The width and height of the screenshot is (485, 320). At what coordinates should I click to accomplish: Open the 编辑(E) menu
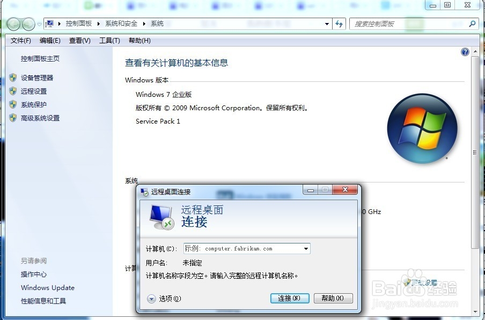pos(50,41)
